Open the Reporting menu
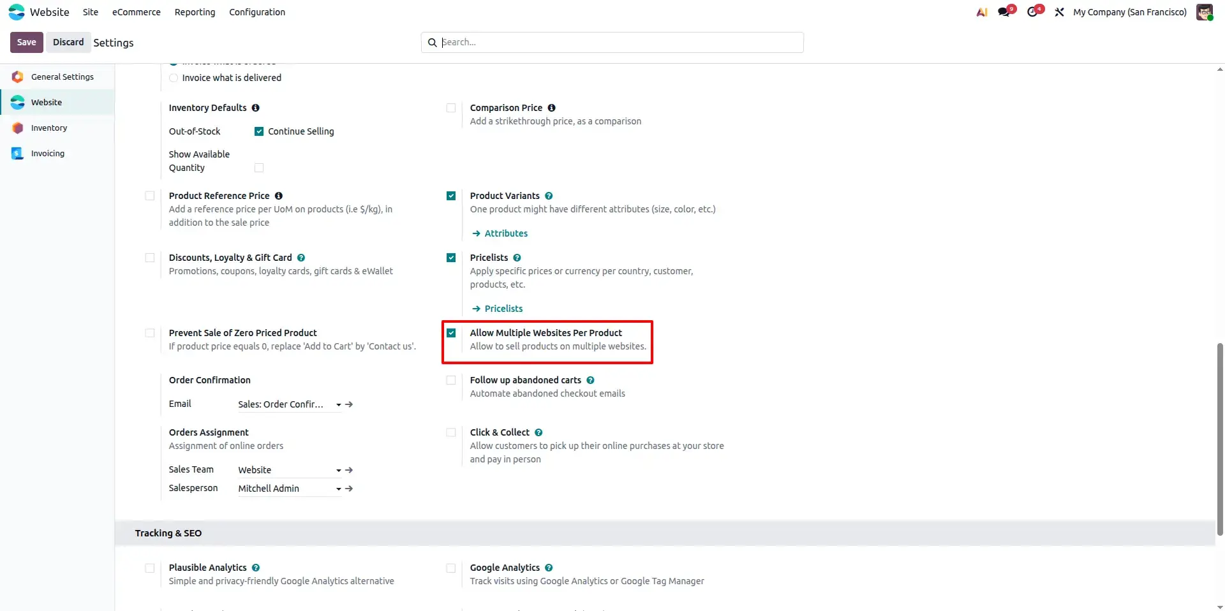This screenshot has width=1225, height=611. pos(195,12)
